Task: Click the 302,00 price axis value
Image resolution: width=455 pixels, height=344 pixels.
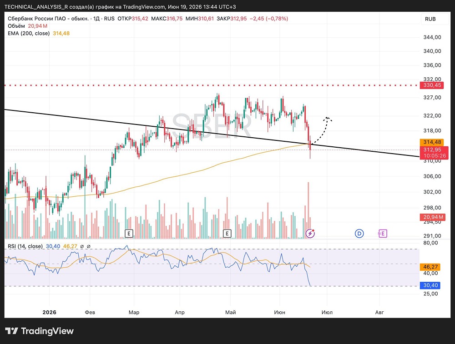Action: coord(432,192)
